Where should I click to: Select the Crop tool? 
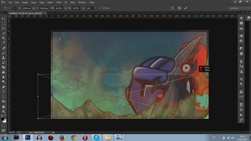tap(4, 38)
